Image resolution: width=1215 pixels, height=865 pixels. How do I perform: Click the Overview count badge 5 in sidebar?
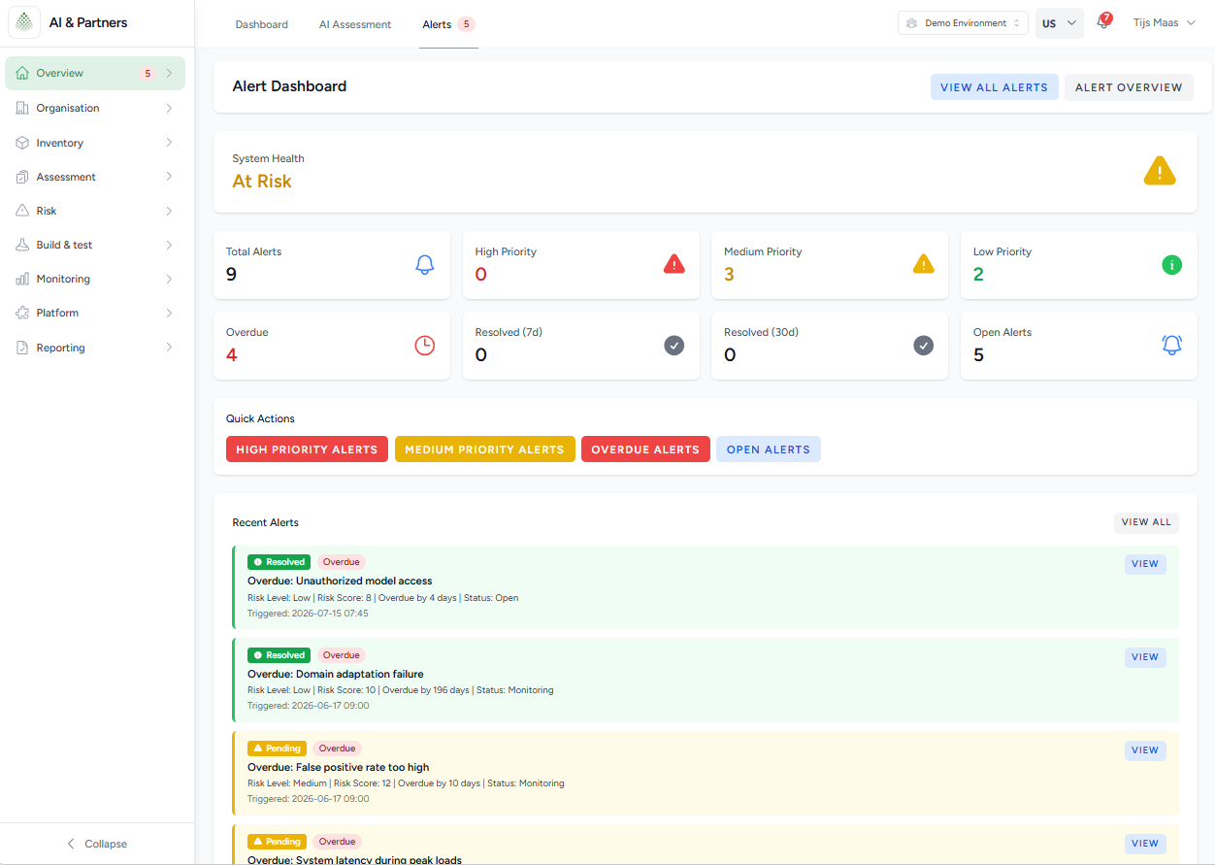[147, 73]
